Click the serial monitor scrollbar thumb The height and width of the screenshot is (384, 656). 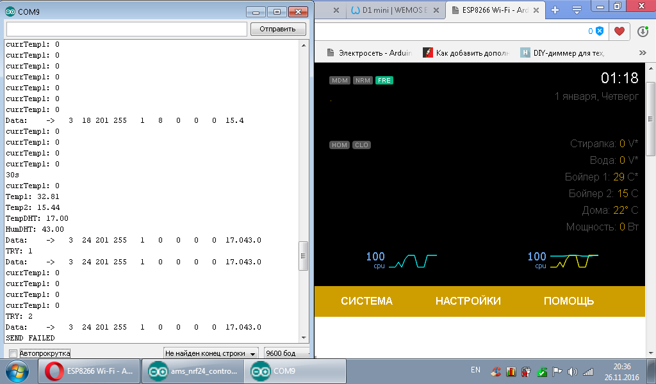(x=304, y=256)
